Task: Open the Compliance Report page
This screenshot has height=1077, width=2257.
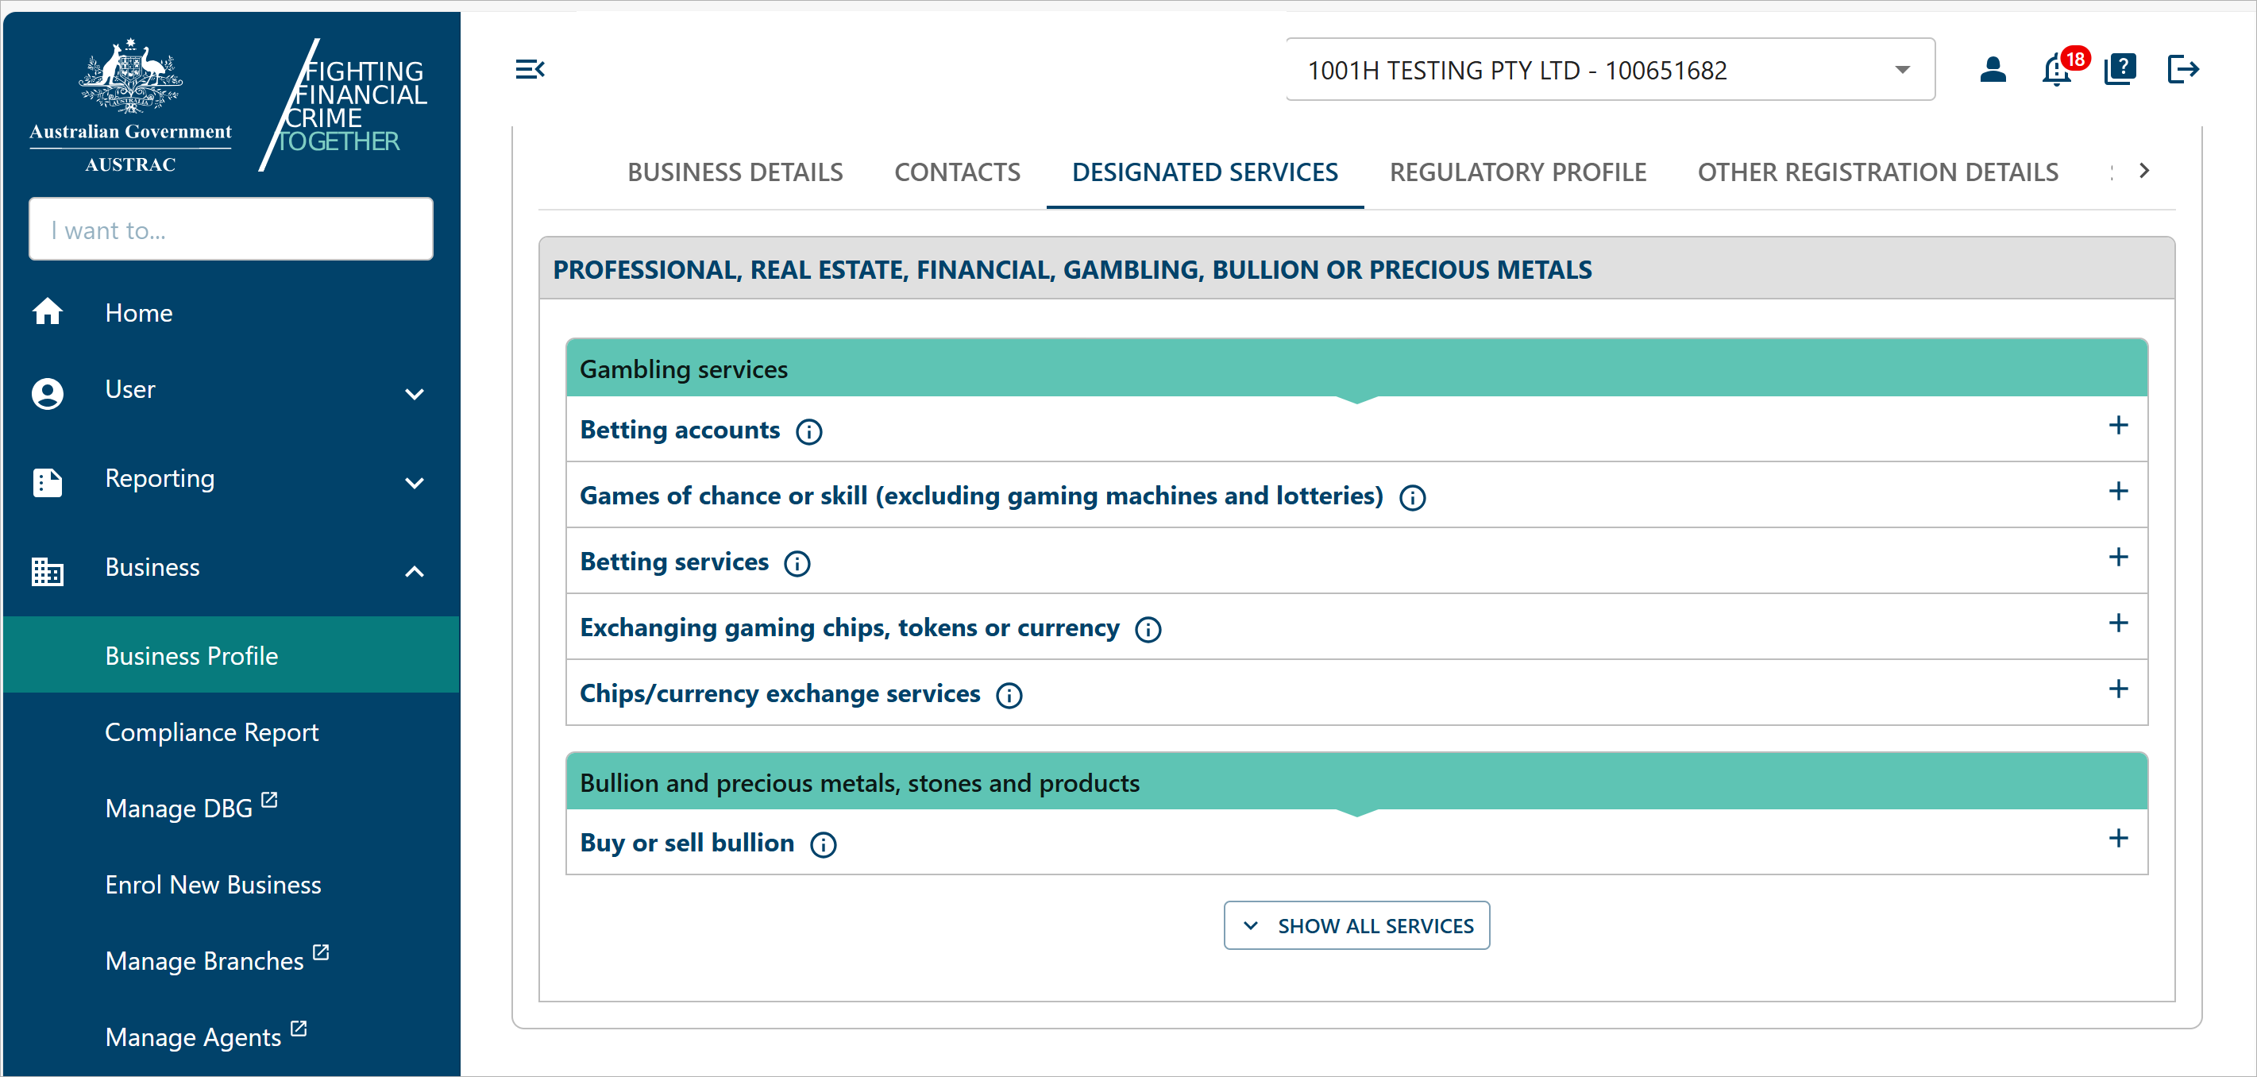Action: 211,732
